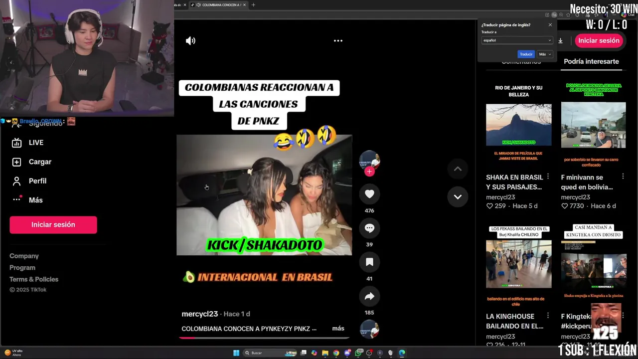Share the video using the arrow icon

(369, 296)
